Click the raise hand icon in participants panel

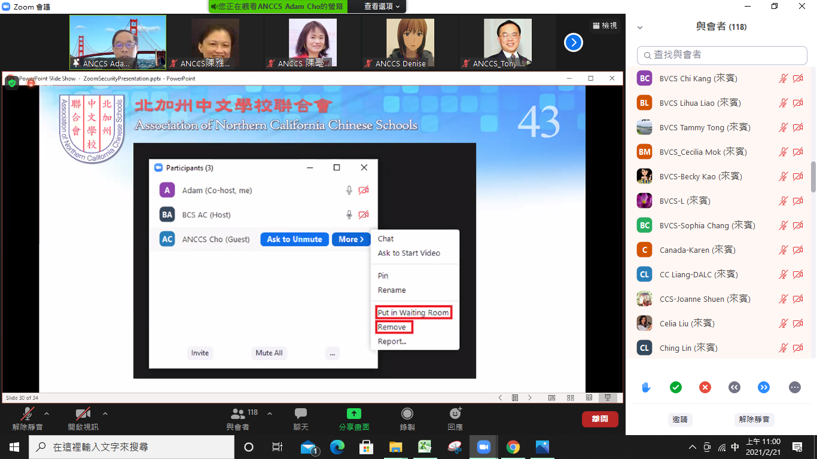tap(645, 387)
